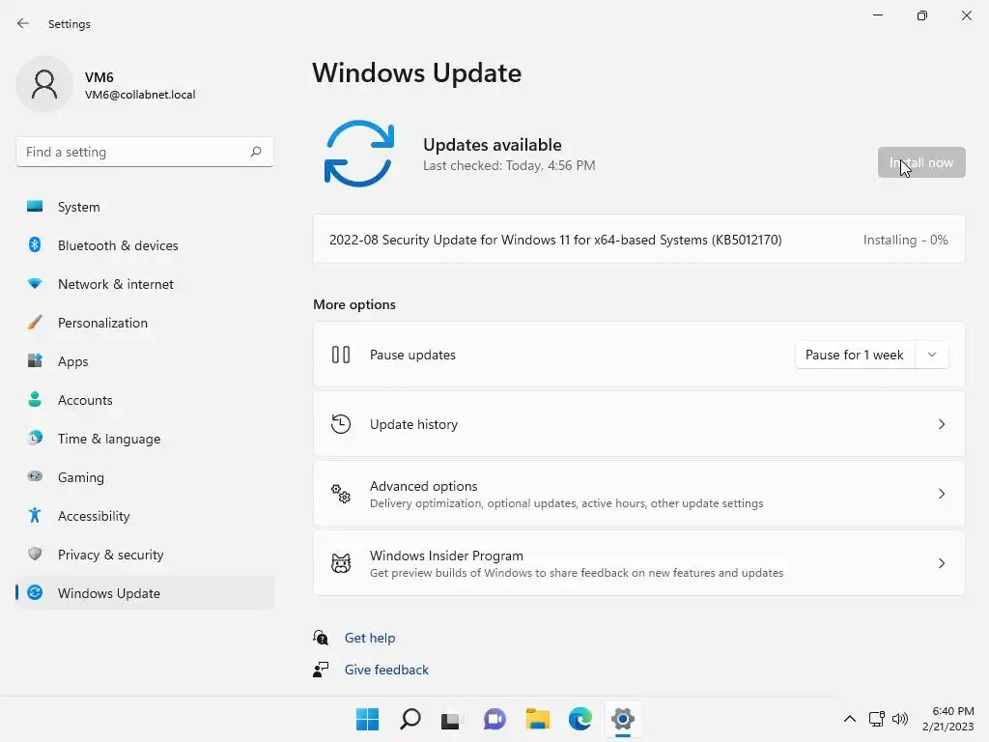Switch to Personalization settings

[145, 323]
